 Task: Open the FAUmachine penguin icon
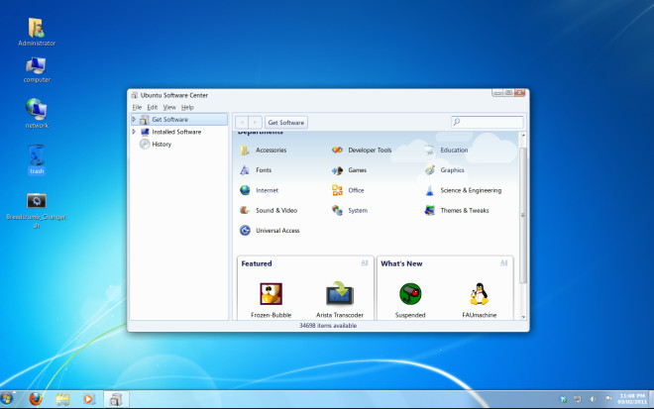click(479, 294)
